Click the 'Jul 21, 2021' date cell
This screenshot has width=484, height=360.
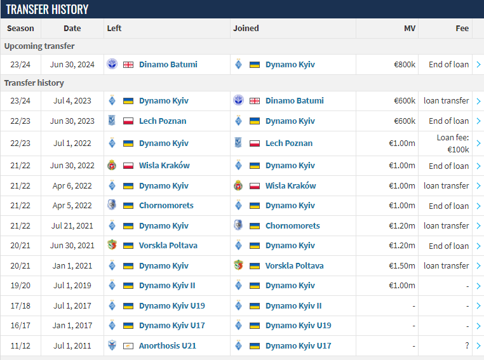coord(72,226)
